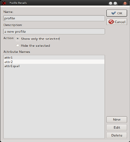This screenshot has height=142, width=130.
Task: Confirm the profile with OK
Action: click(x=117, y=13)
